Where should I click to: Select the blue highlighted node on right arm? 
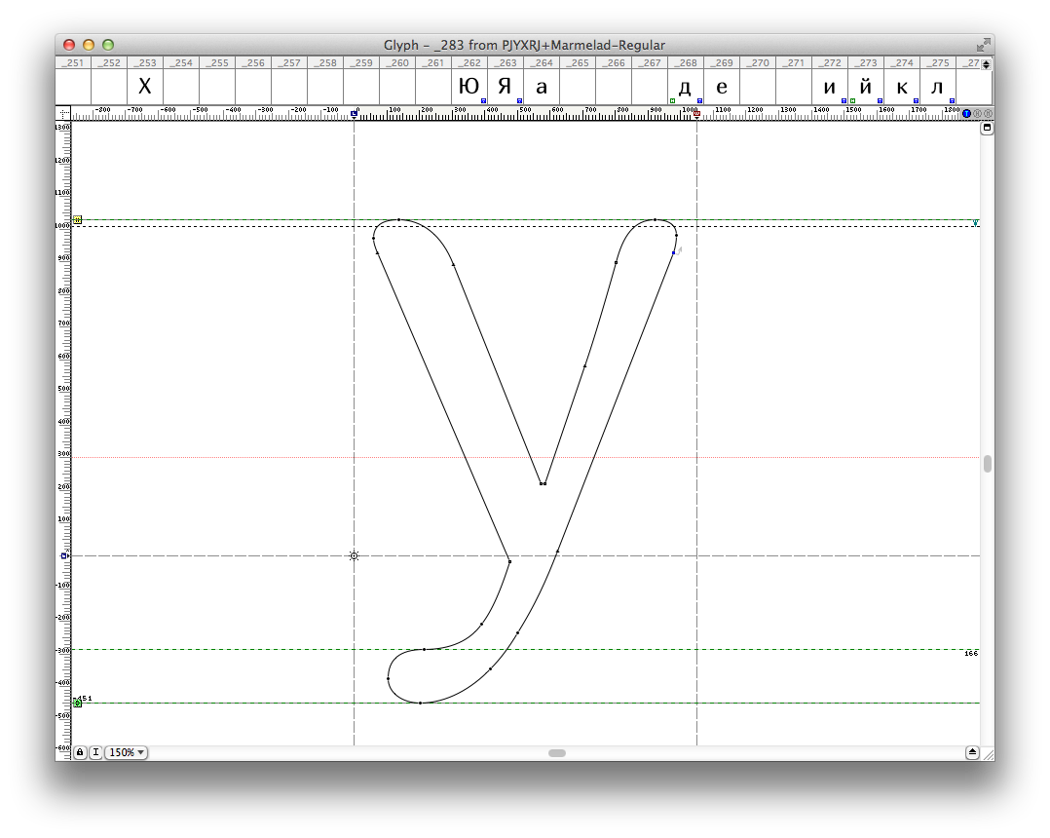pyautogui.click(x=674, y=253)
